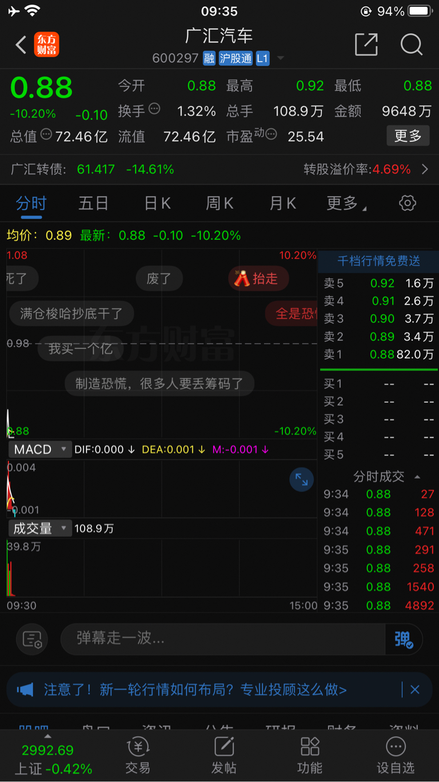
Task: Tap the megaphone announcement icon
Action: coord(25,690)
